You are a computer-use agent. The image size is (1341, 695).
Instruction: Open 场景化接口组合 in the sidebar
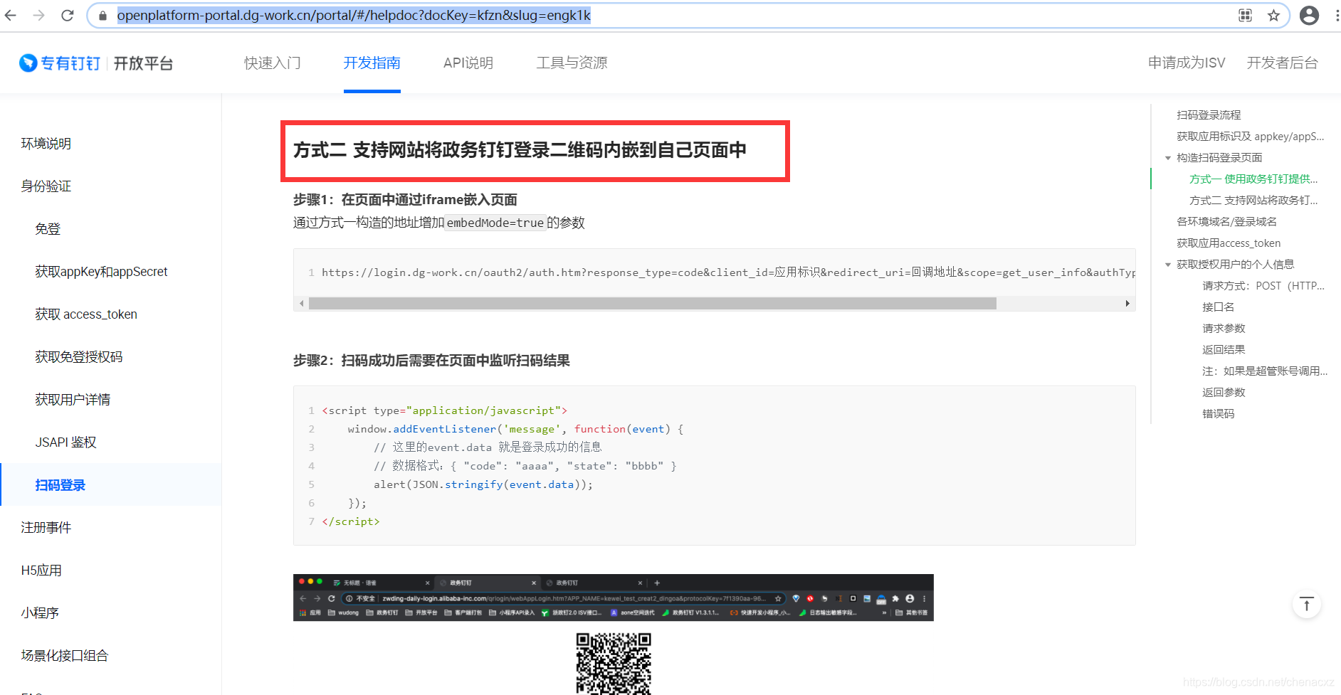pos(65,656)
